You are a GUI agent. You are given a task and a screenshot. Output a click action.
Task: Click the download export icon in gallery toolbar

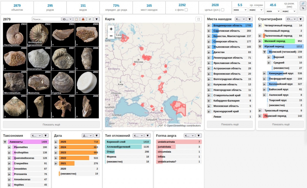(x=83, y=19)
